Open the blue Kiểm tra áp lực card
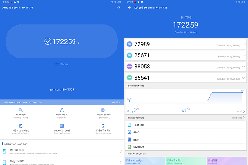This screenshot has height=165, width=248. tap(145, 161)
